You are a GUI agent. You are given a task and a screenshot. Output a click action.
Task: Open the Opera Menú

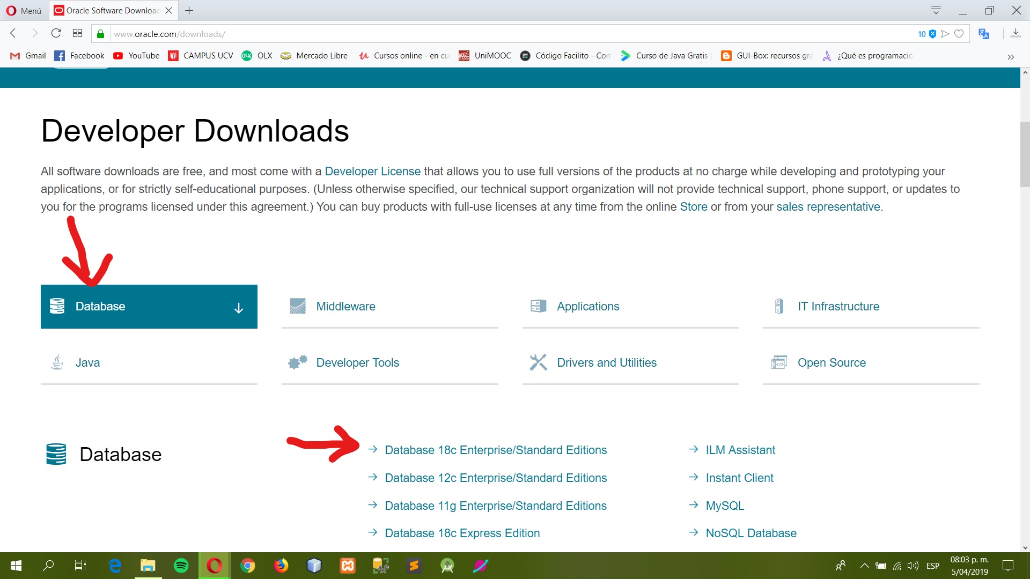[x=23, y=10]
